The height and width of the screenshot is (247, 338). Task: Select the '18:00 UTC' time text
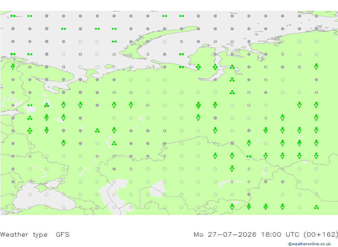click(280, 234)
